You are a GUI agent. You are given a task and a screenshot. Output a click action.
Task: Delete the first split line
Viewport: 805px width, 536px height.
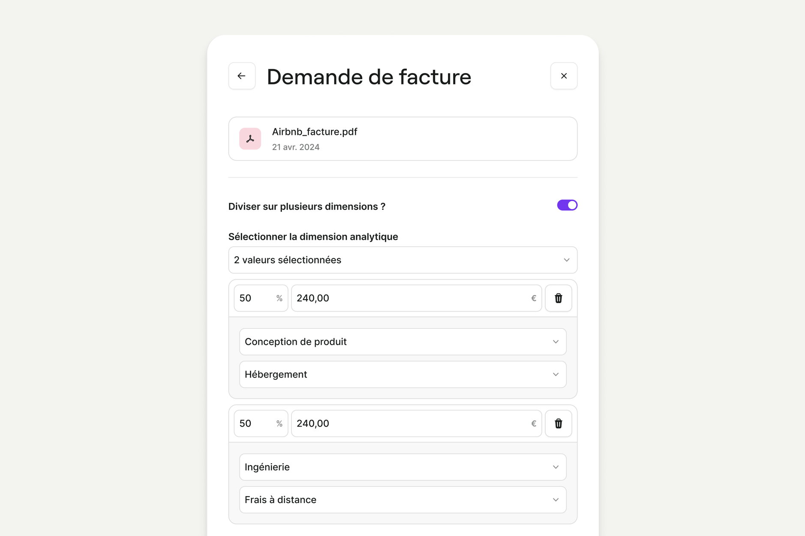click(558, 298)
